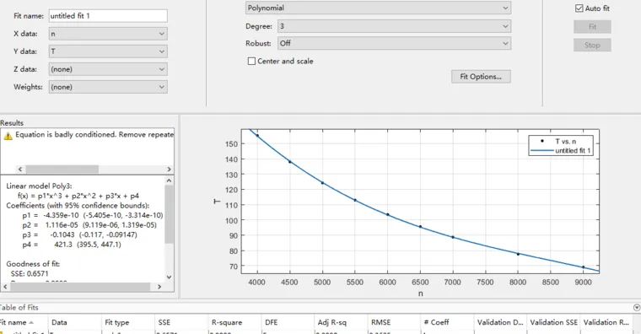This screenshot has width=641, height=334.
Task: Click the DFE column header
Action: point(288,322)
